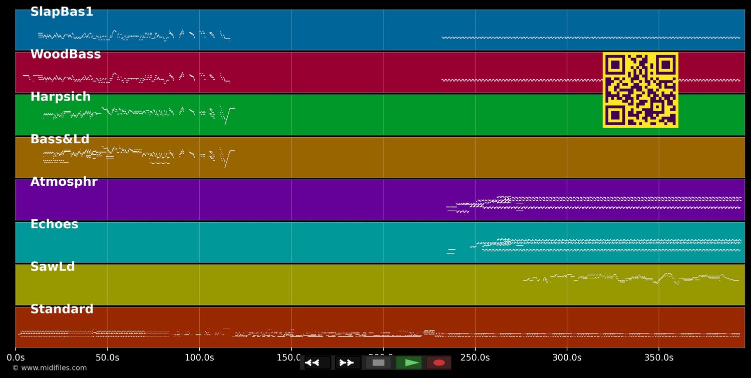Start playback with the green play button
The height and width of the screenshot is (378, 751).
click(409, 362)
